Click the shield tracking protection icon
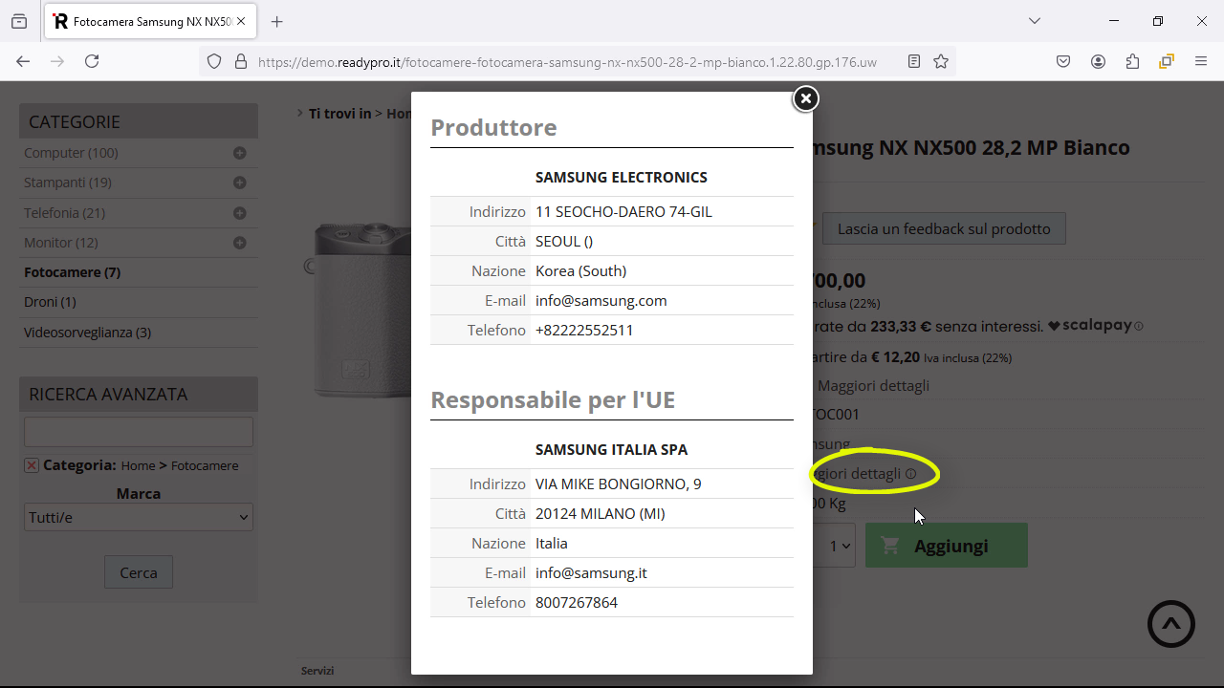This screenshot has width=1224, height=688. (214, 61)
